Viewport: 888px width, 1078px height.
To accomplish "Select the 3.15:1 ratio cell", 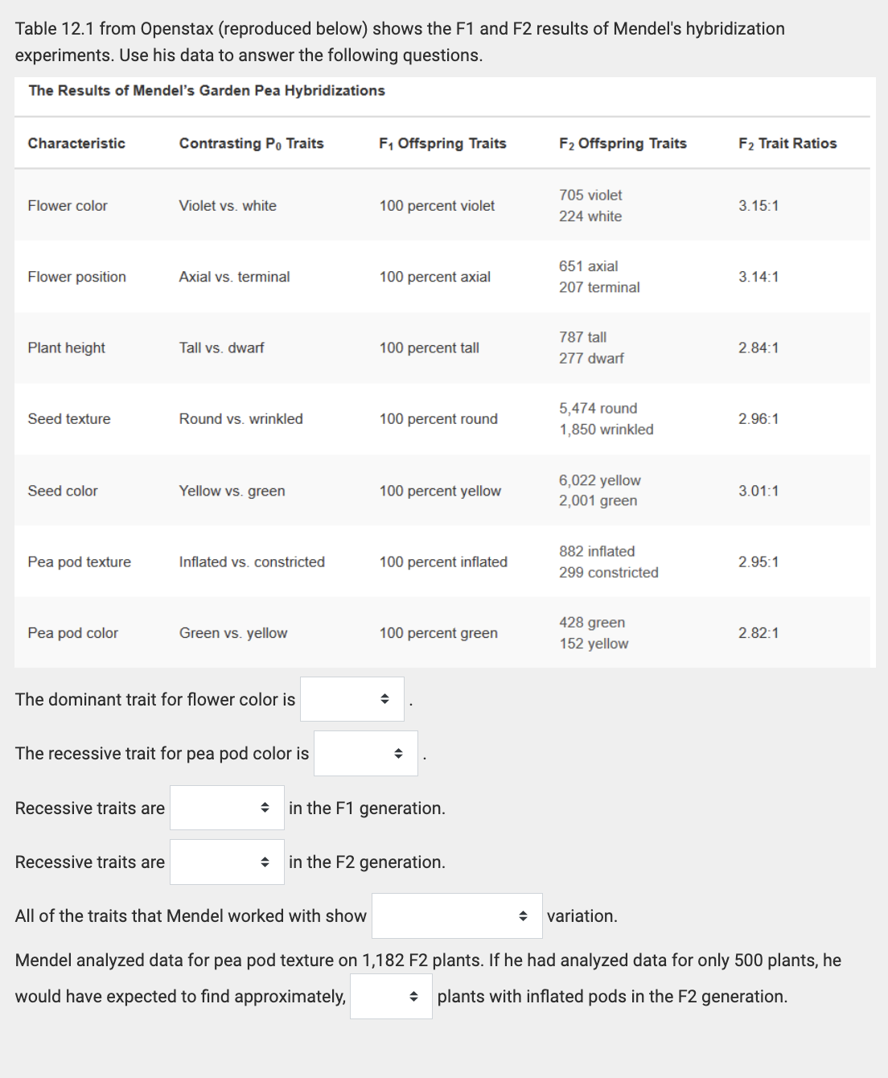I will pos(757,205).
